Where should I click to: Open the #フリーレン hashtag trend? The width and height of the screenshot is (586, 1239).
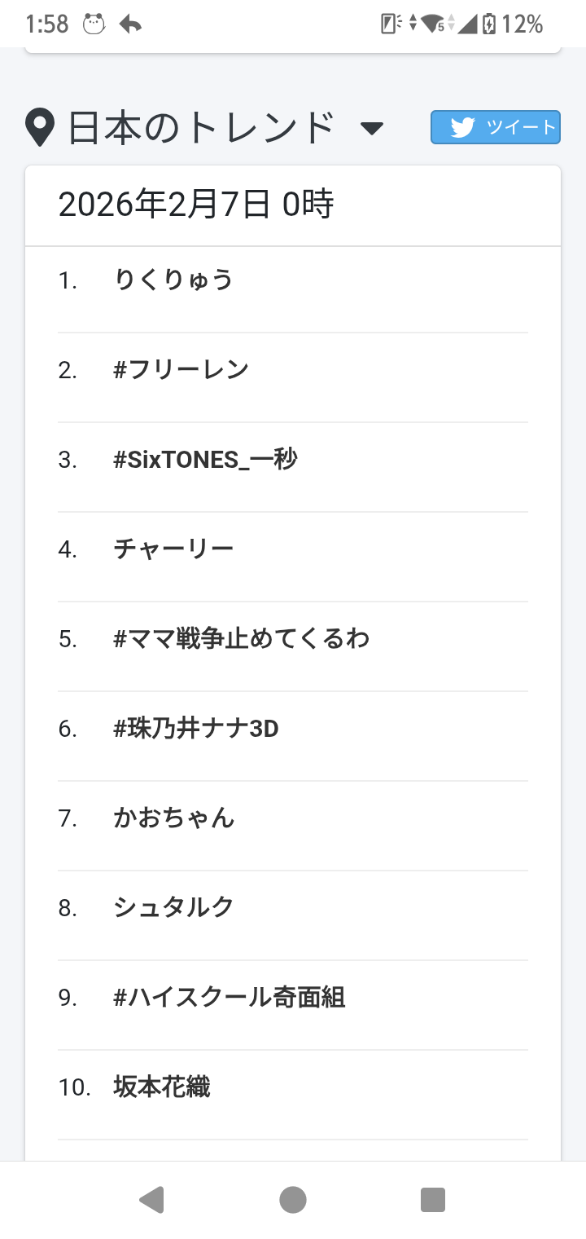[x=181, y=370]
